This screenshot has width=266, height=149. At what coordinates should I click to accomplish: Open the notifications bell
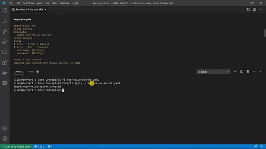(261, 147)
